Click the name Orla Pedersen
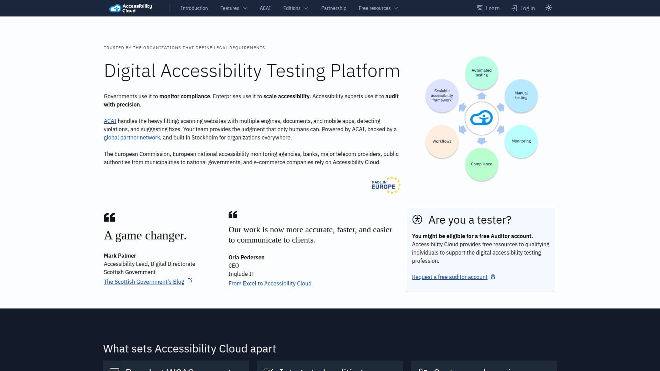This screenshot has width=660, height=371. [x=246, y=257]
